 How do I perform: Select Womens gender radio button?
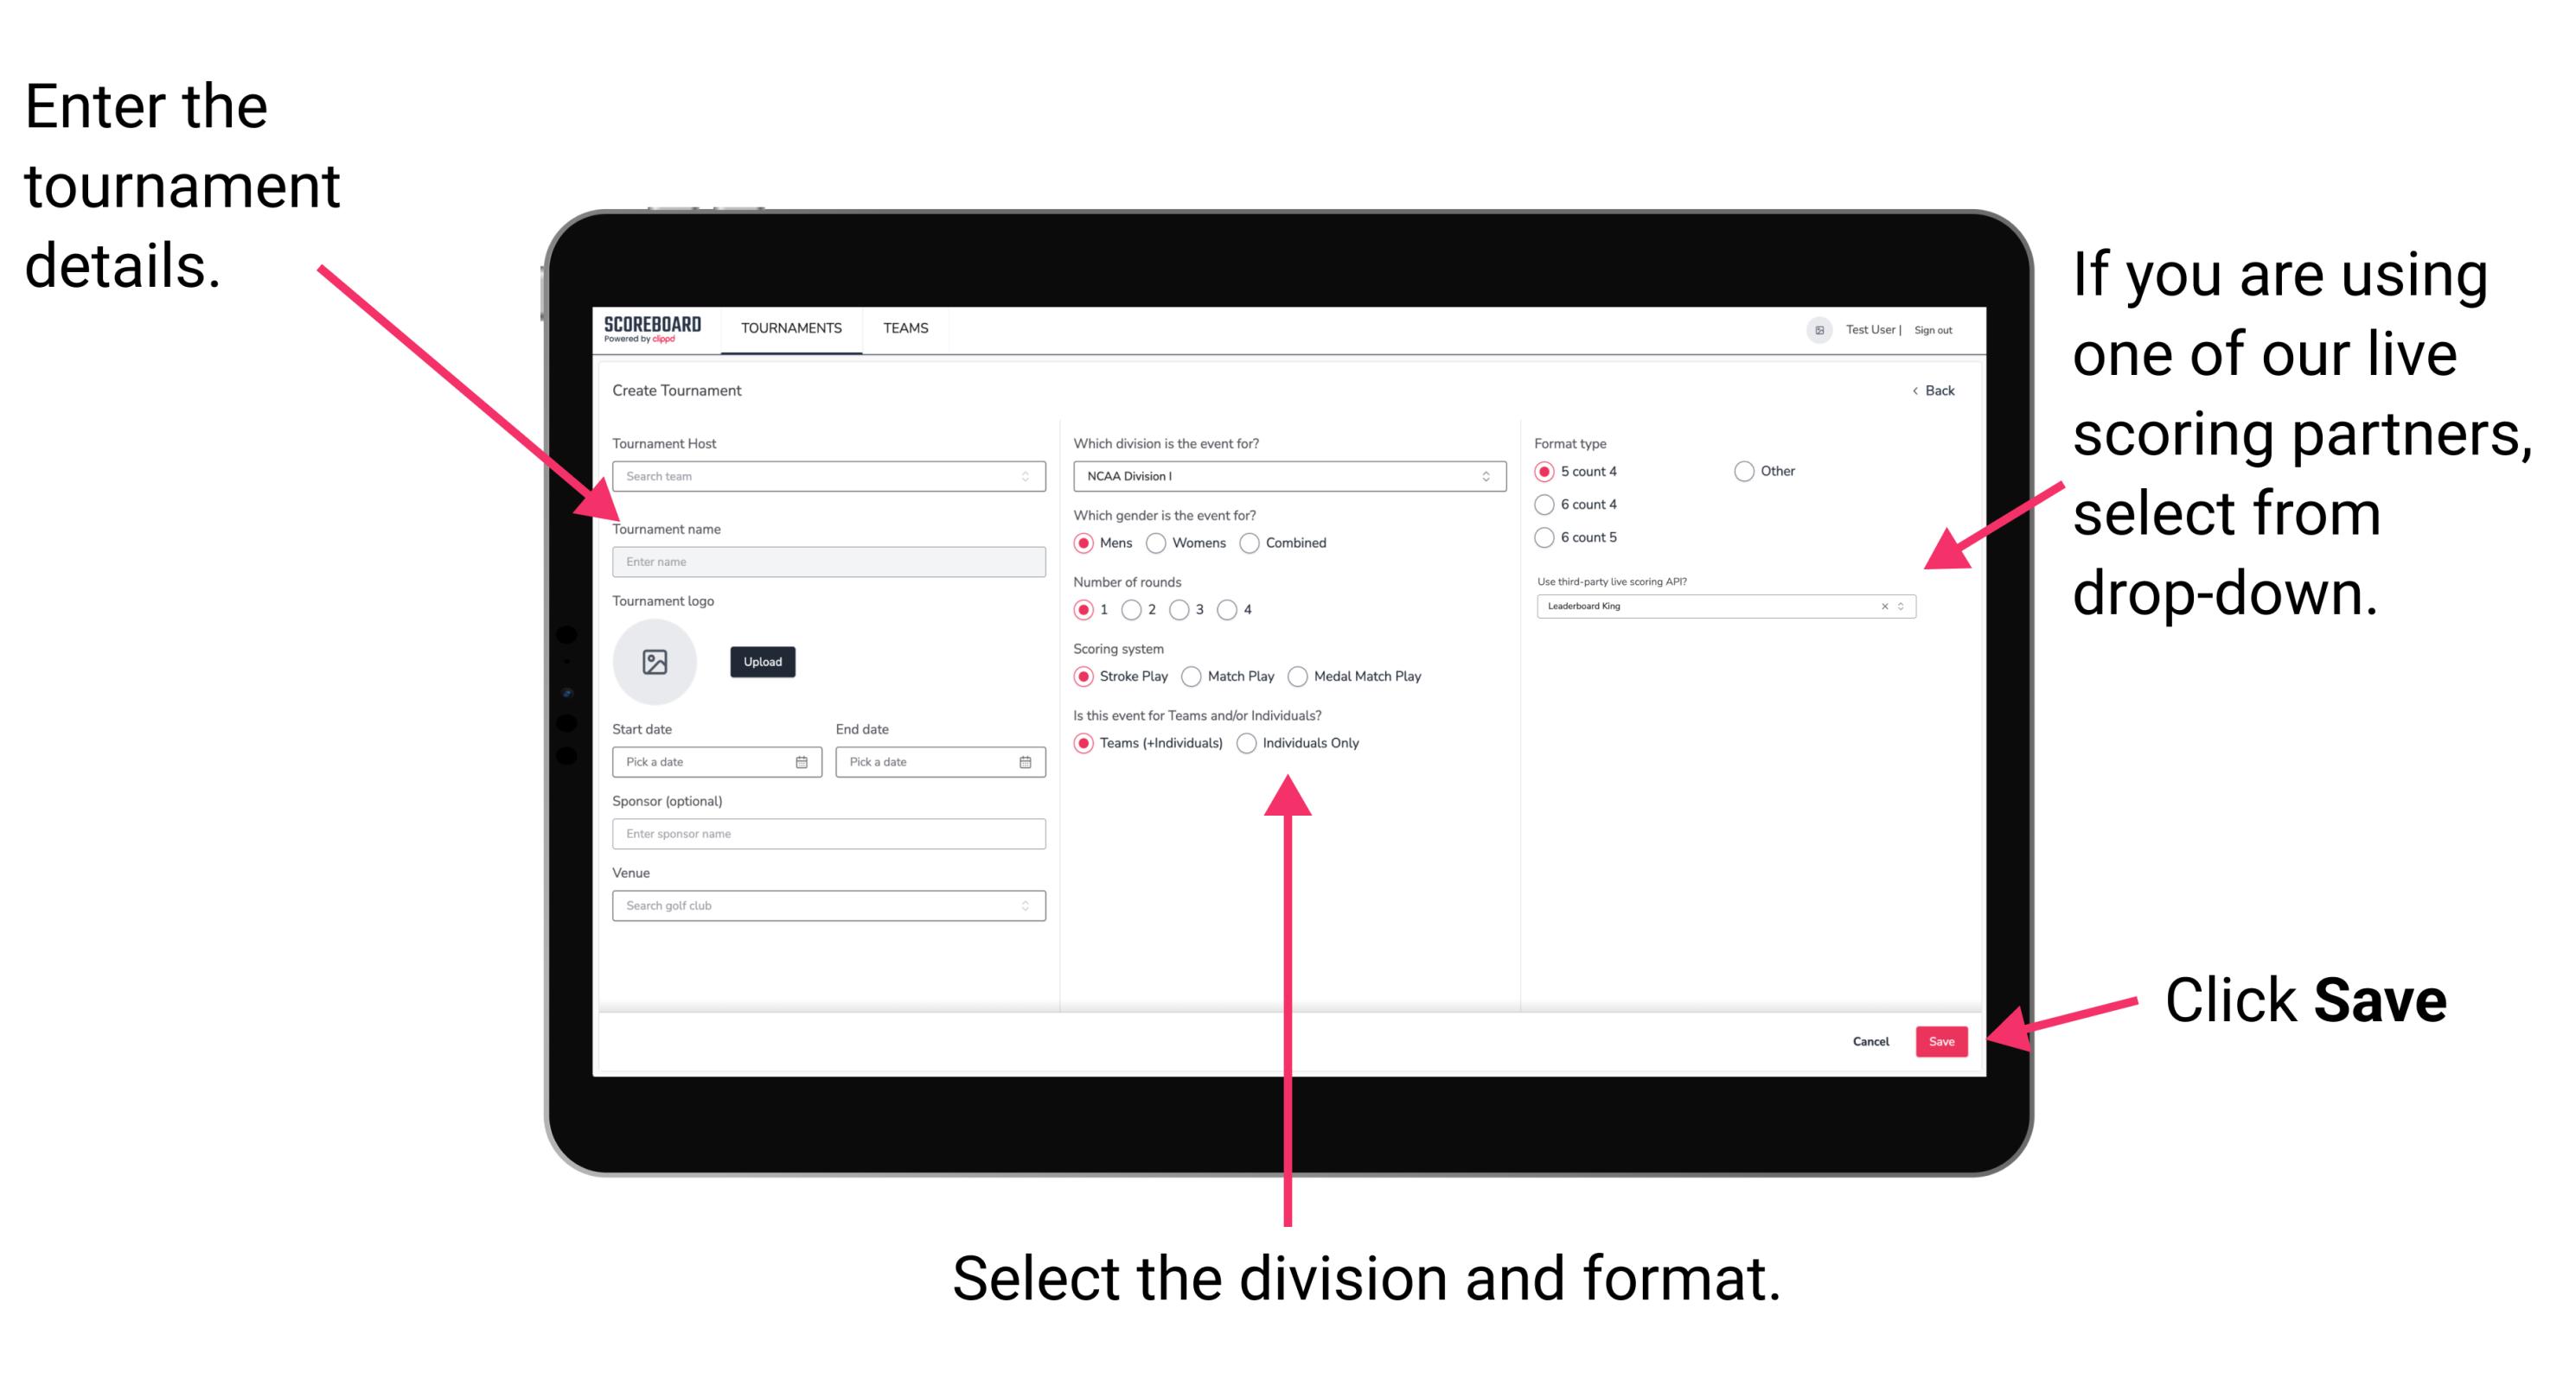pyautogui.click(x=1159, y=543)
